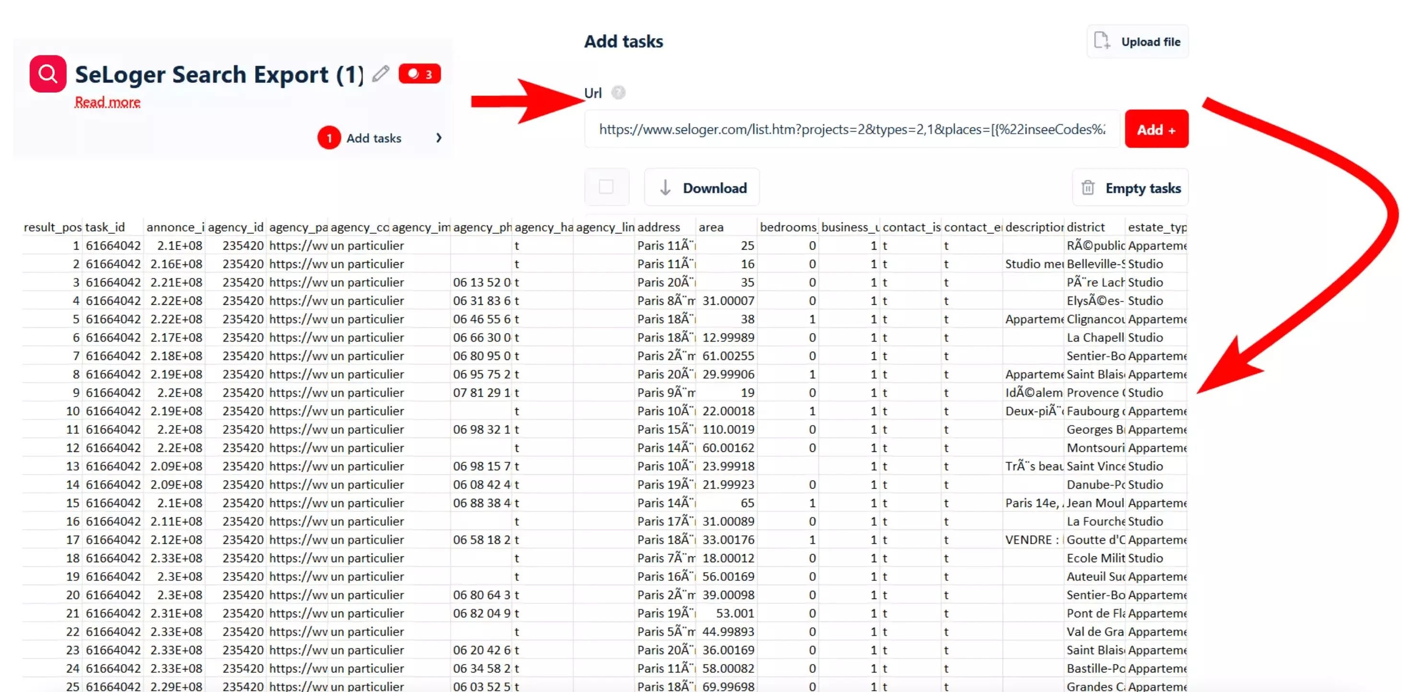Click the result_pos column header

point(52,227)
